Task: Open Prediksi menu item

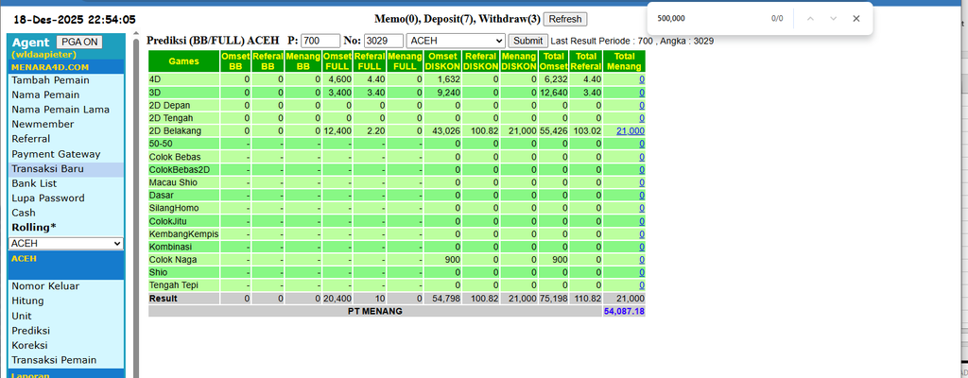Action: point(31,331)
